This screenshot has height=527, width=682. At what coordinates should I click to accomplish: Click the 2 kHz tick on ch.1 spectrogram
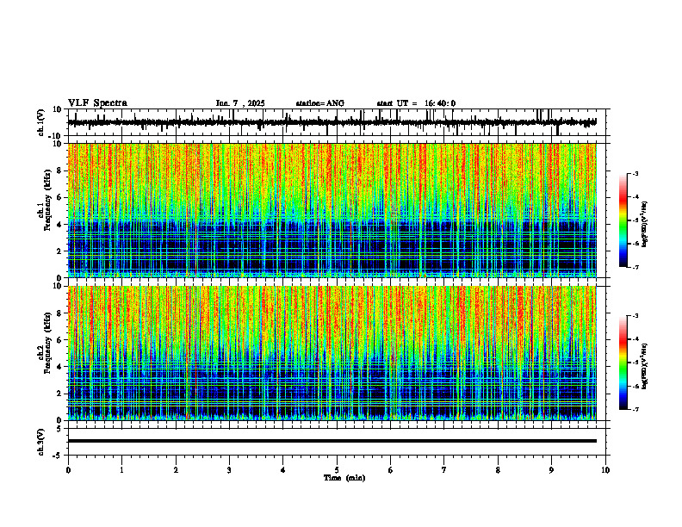pyautogui.click(x=60, y=251)
